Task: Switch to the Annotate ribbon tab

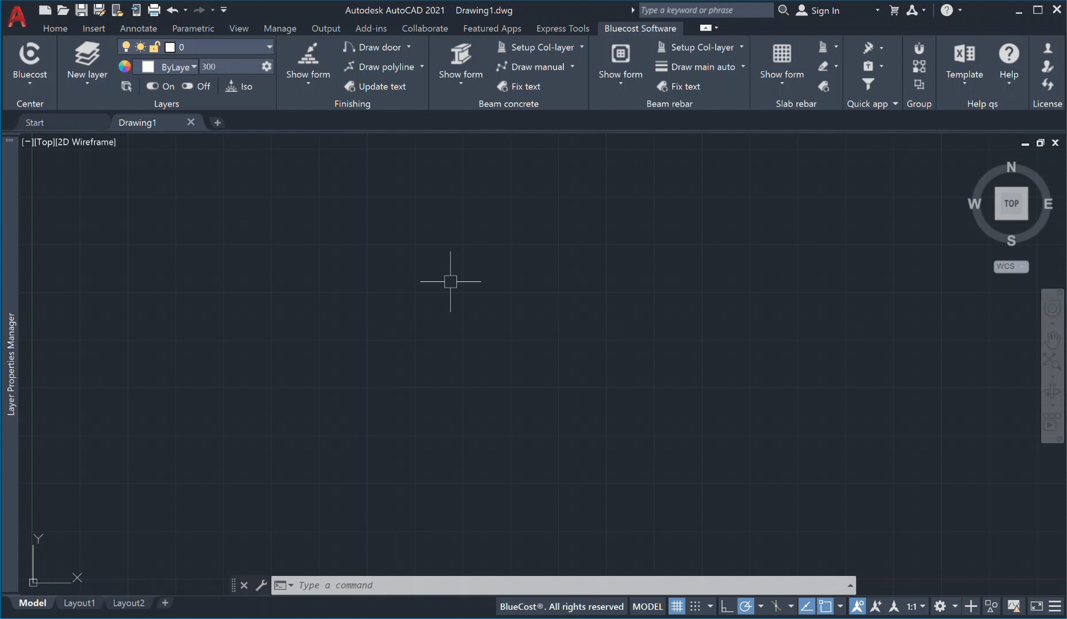Action: [x=138, y=28]
